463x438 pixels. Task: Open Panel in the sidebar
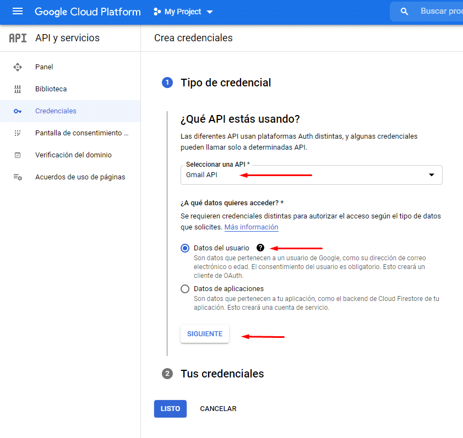[70, 67]
